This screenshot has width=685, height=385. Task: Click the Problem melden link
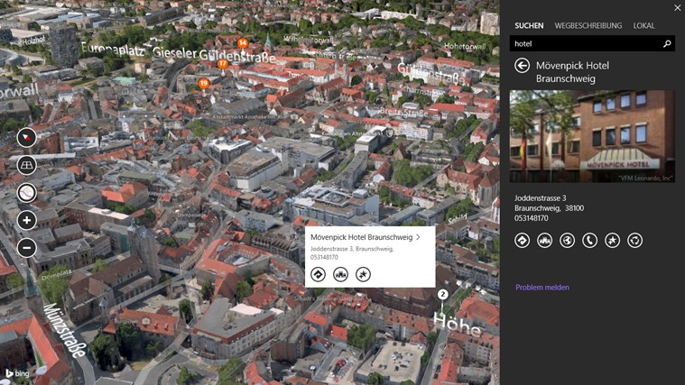click(x=542, y=288)
